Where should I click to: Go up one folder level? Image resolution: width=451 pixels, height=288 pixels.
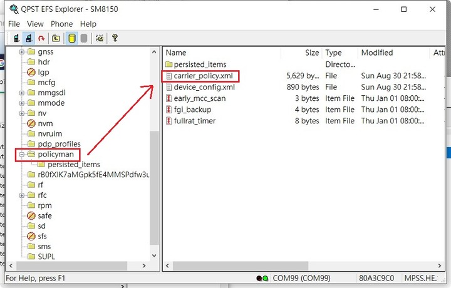(56, 38)
